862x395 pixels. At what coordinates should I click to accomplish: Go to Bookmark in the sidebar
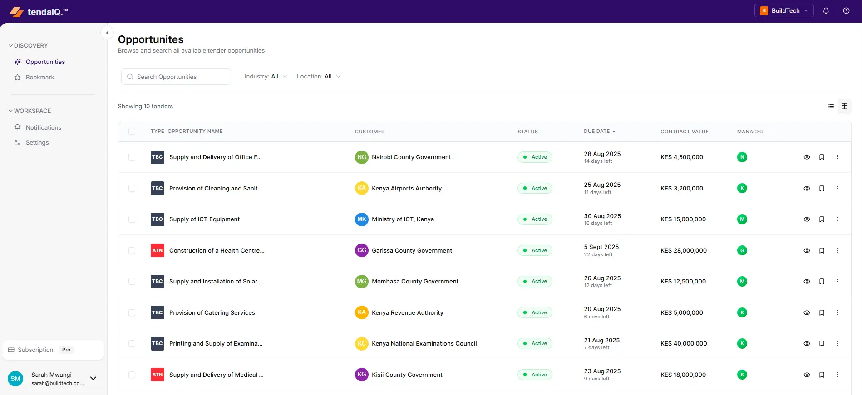click(40, 78)
